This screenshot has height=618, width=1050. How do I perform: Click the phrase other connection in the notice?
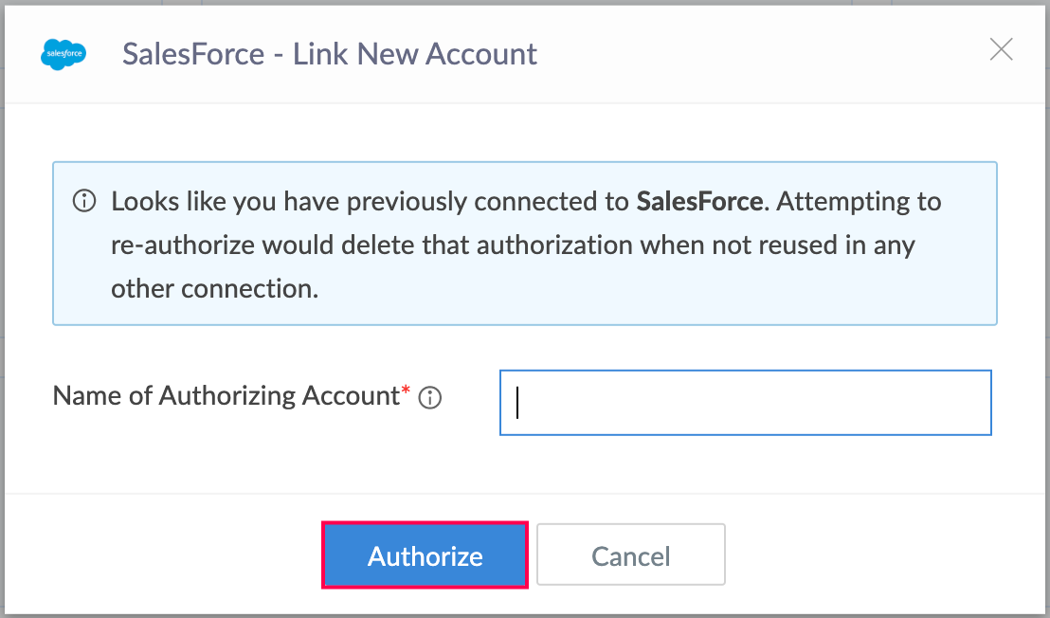(x=213, y=289)
